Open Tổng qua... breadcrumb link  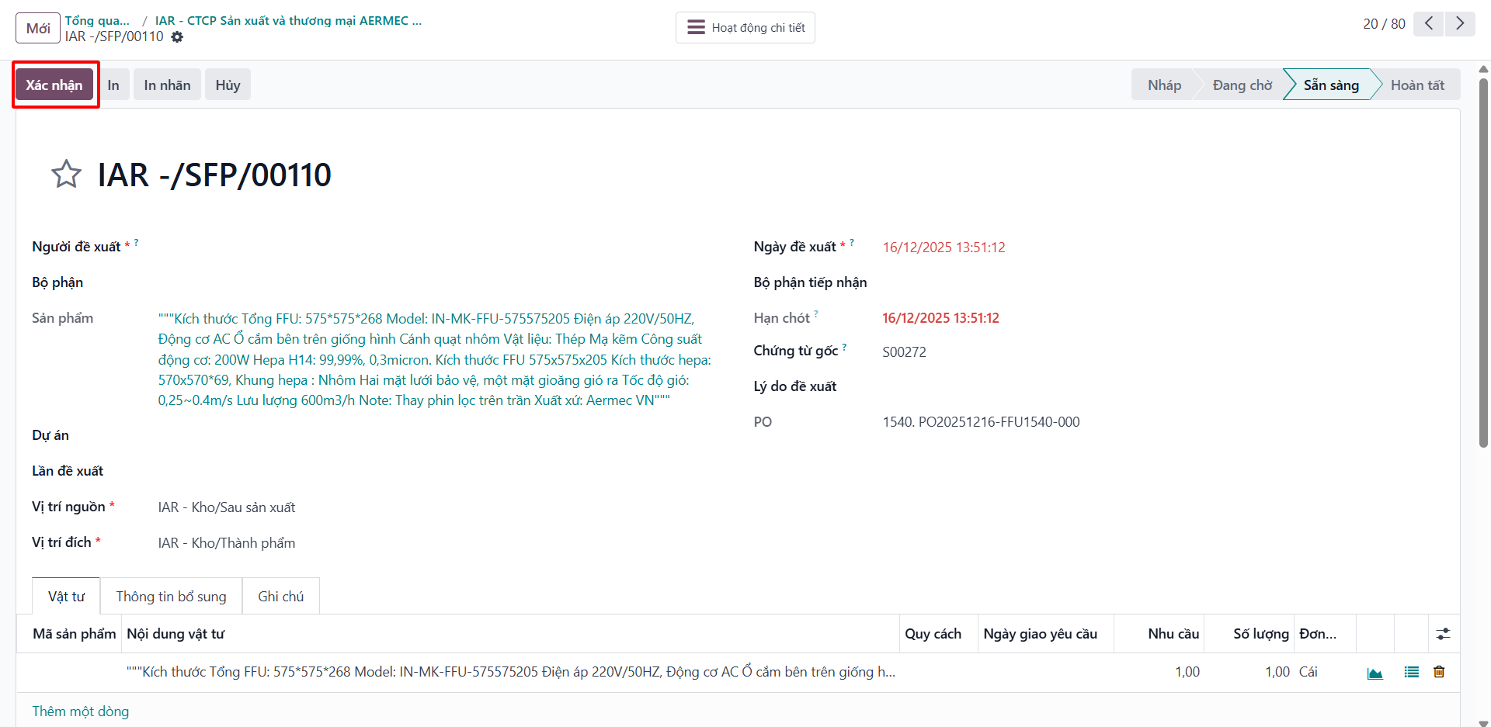97,20
